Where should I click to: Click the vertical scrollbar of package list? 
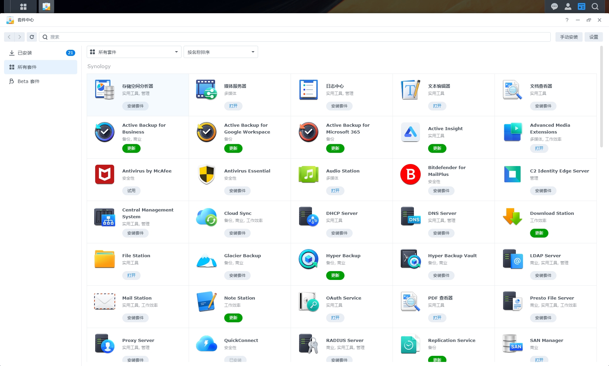tap(602, 97)
